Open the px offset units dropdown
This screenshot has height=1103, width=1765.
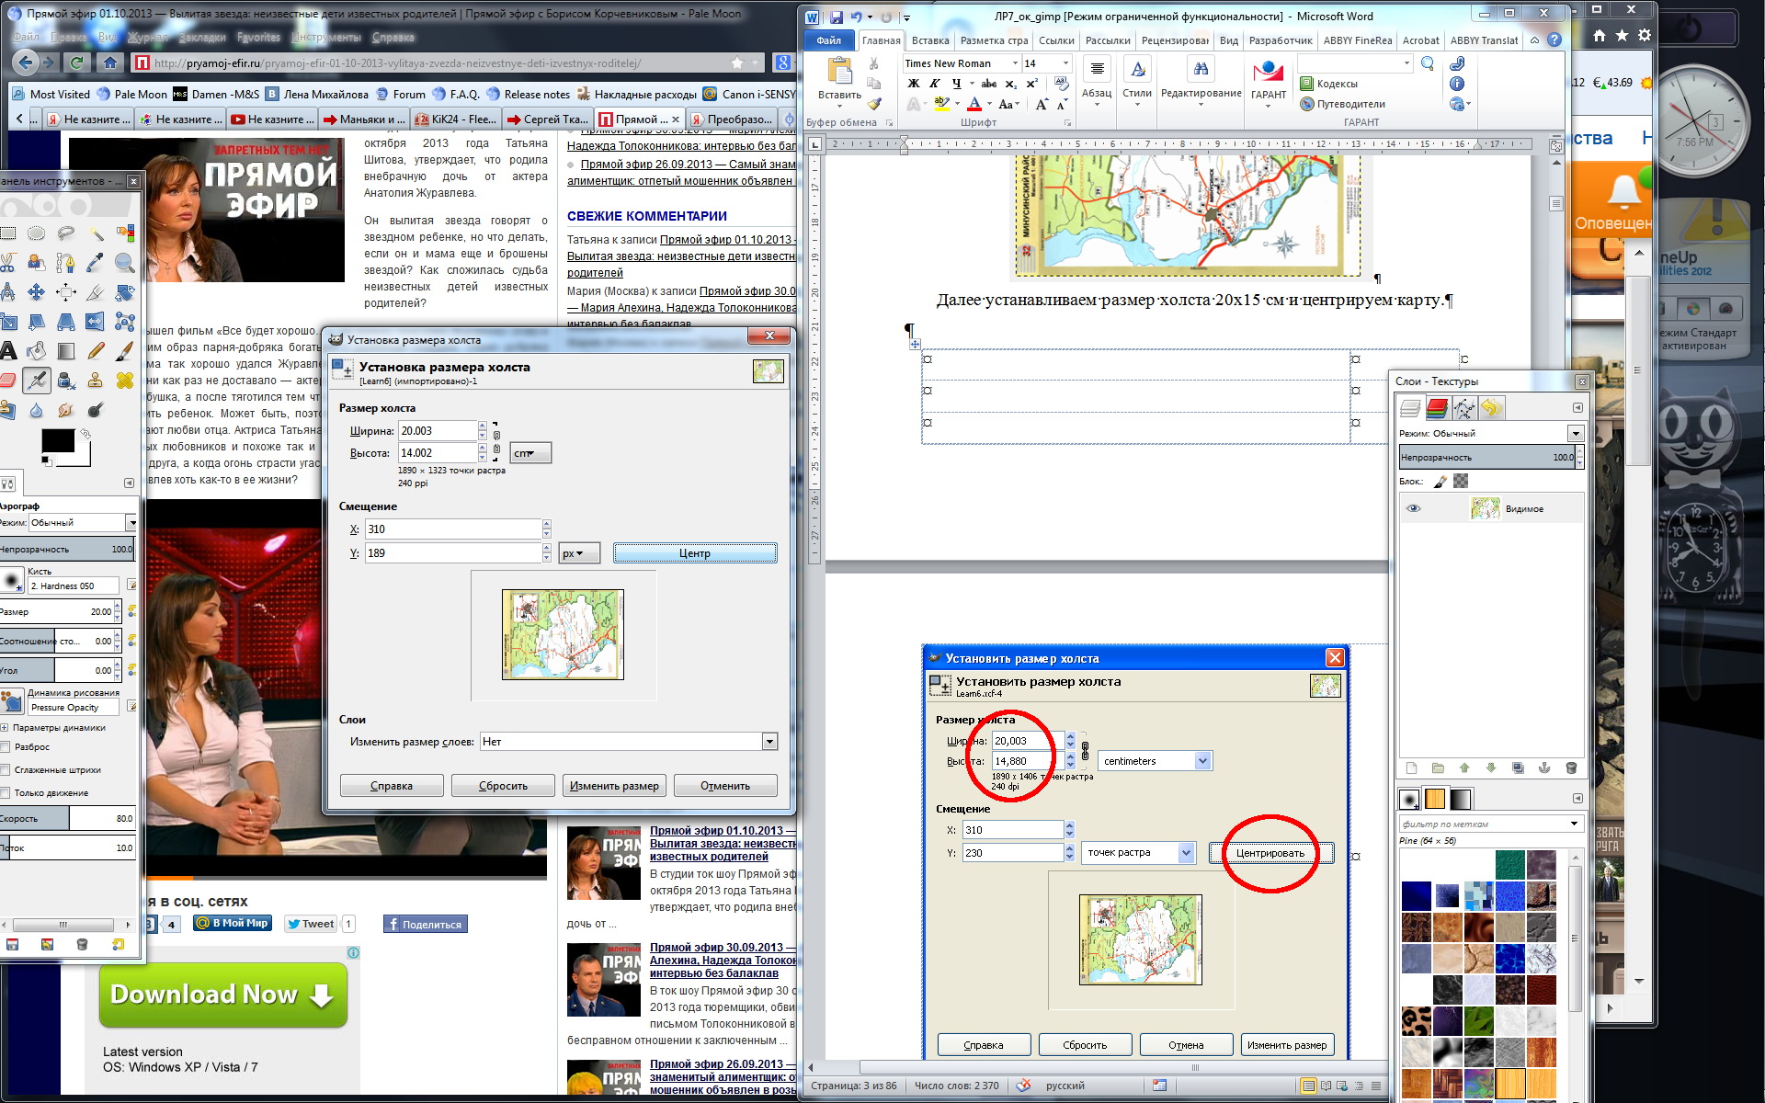point(579,553)
